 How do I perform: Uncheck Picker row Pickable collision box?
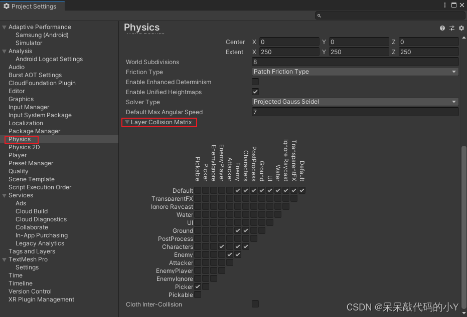[x=198, y=286]
